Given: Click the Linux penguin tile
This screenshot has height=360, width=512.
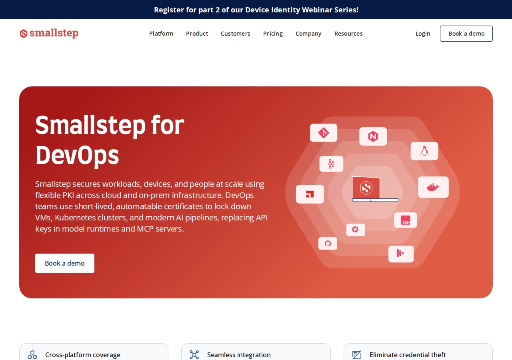Looking at the screenshot, I should click(x=424, y=151).
